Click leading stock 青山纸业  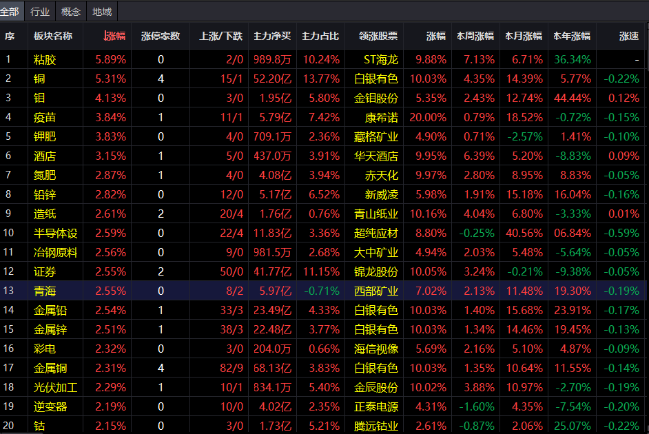pos(376,214)
